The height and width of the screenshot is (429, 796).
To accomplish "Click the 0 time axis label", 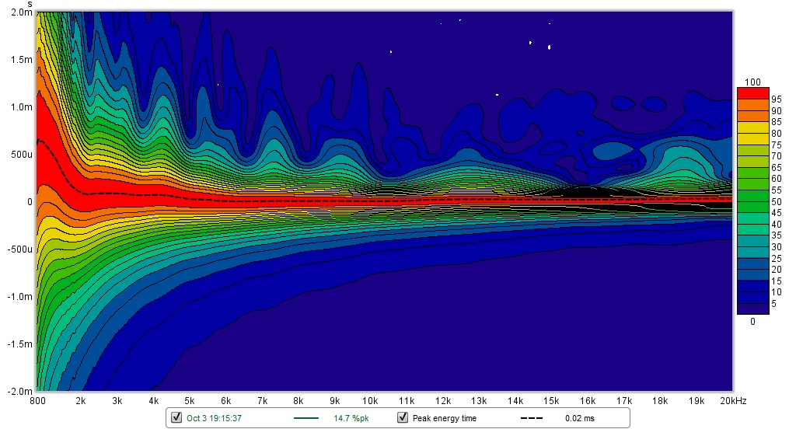I will coord(30,202).
